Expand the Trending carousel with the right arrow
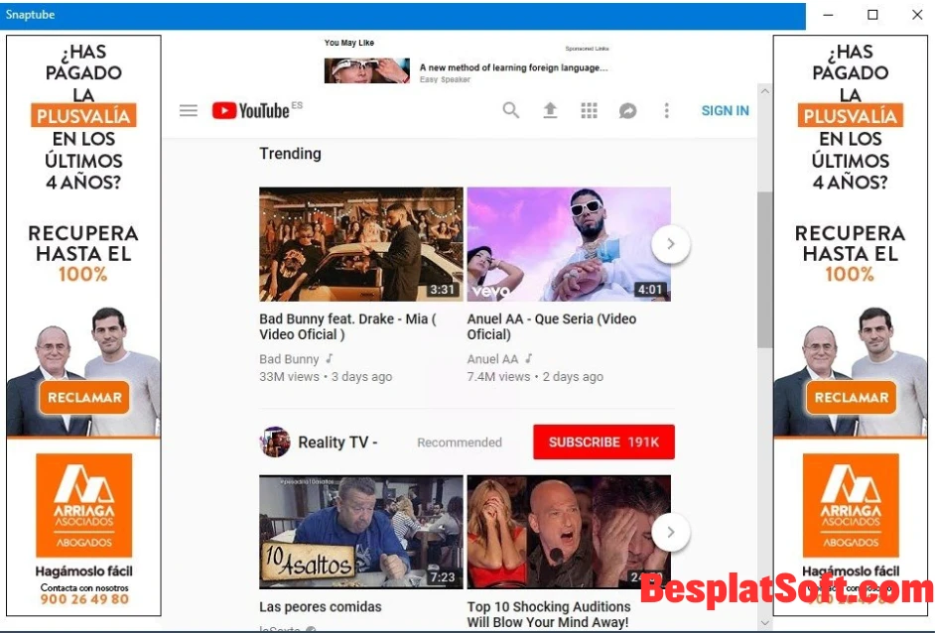The image size is (935, 633). pyautogui.click(x=671, y=243)
